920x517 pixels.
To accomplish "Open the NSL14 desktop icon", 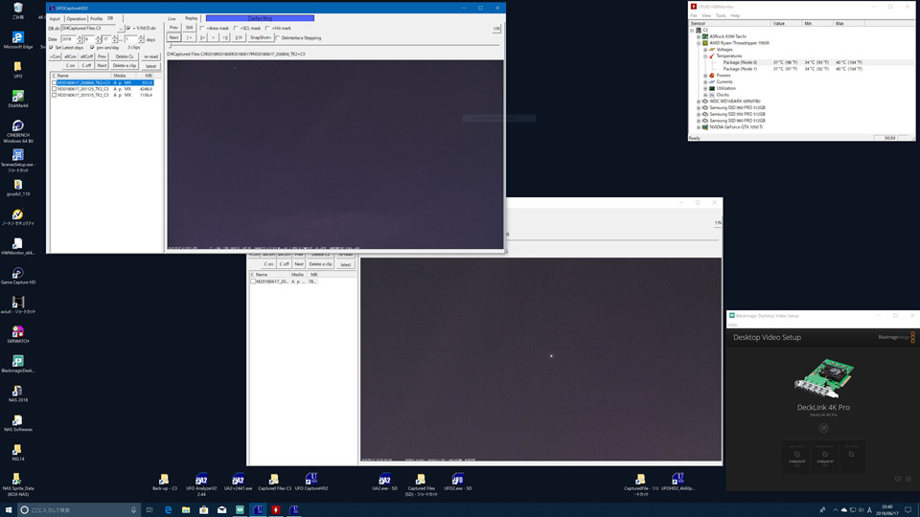I will pyautogui.click(x=18, y=451).
